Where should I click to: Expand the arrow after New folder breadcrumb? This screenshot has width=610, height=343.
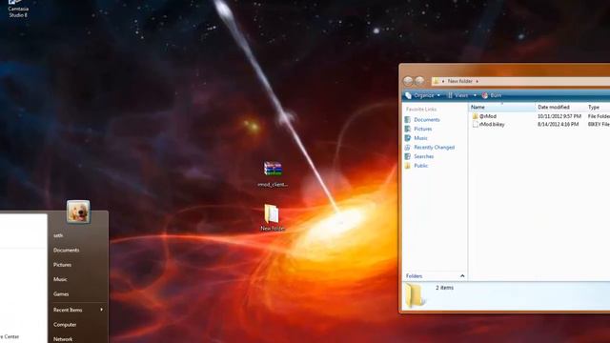[x=477, y=81]
